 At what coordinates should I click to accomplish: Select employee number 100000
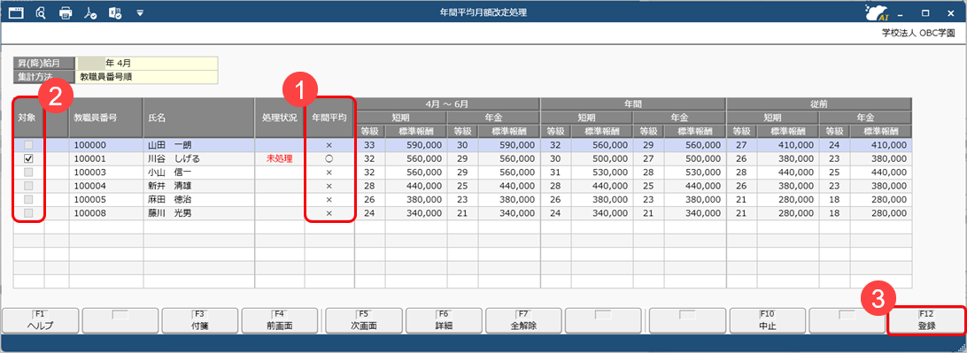89,145
